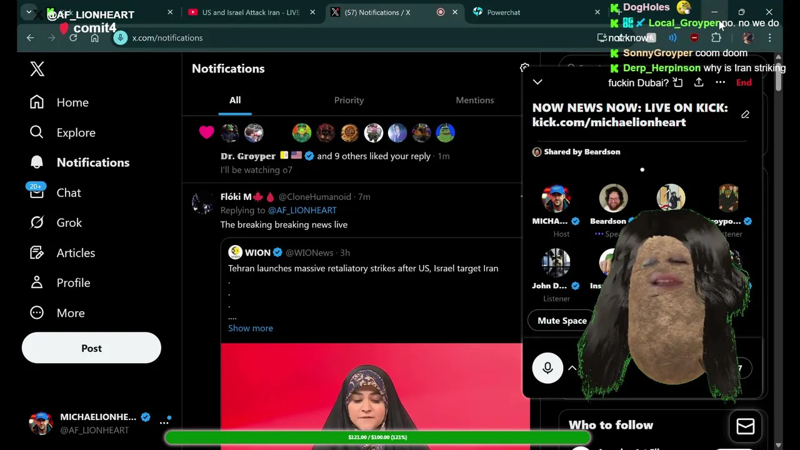The width and height of the screenshot is (800, 450).
Task: Switch to the Priority notifications tab
Action: pyautogui.click(x=349, y=100)
